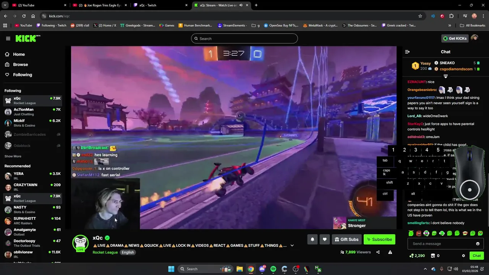Open SUPAHHOTT channel in Recommended list
Screen dimensions: 489x275
(x=33, y=221)
